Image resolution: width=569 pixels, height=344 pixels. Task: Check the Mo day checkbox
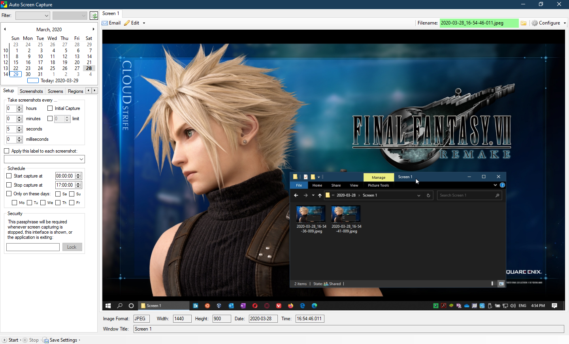[15, 203]
